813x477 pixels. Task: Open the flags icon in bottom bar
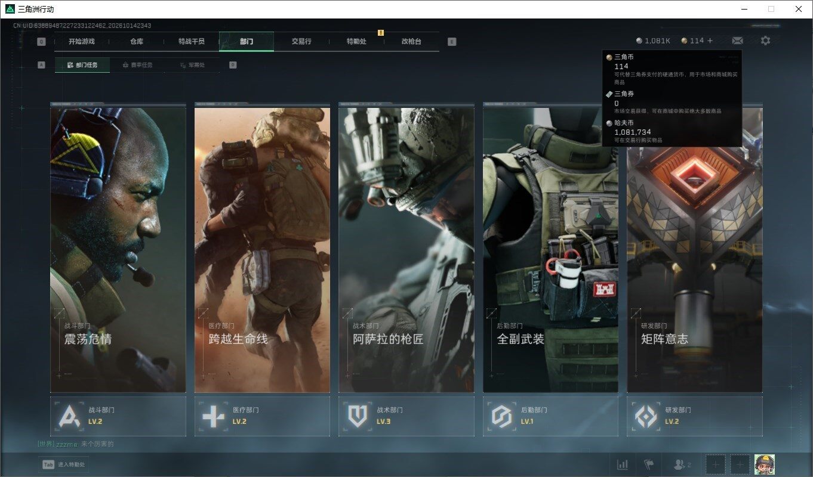pos(649,464)
